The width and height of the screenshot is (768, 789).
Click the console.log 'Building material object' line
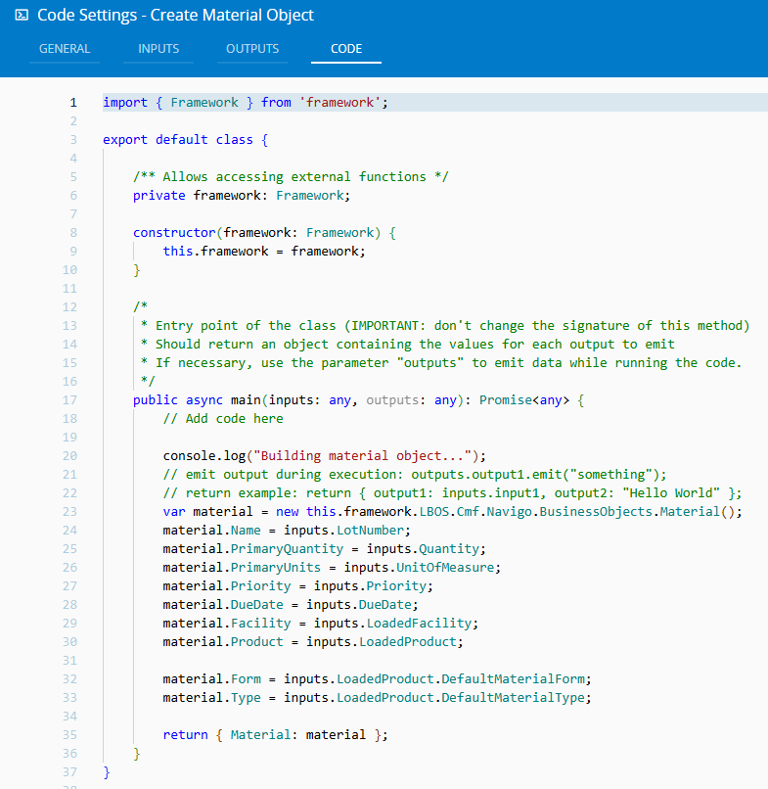coord(325,456)
